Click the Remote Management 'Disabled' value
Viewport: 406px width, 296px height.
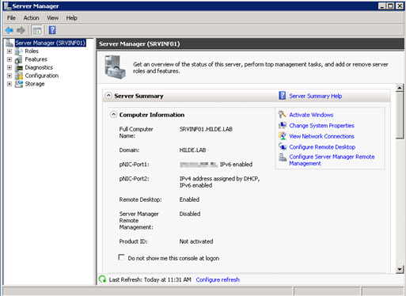coord(190,214)
